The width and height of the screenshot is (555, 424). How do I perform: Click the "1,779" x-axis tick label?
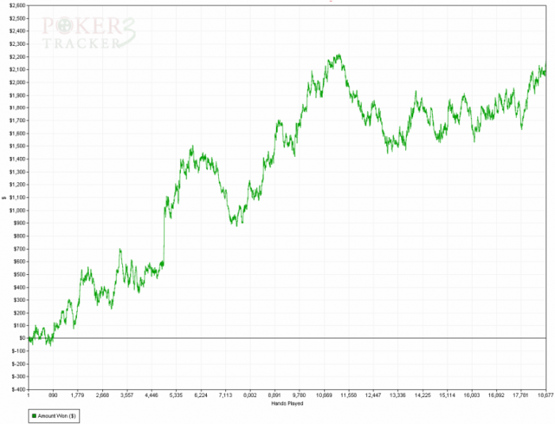[78, 395]
